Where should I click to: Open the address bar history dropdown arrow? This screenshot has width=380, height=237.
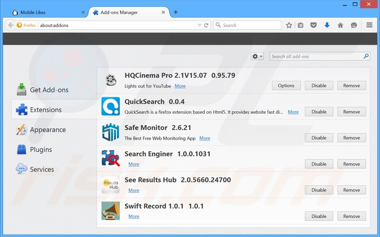point(200,25)
